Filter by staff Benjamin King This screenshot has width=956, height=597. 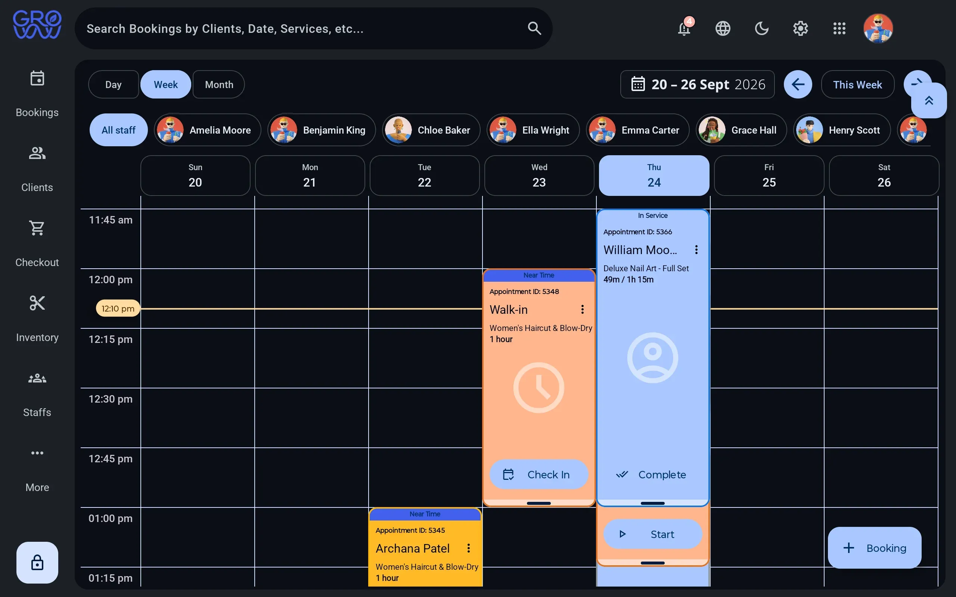click(x=321, y=130)
